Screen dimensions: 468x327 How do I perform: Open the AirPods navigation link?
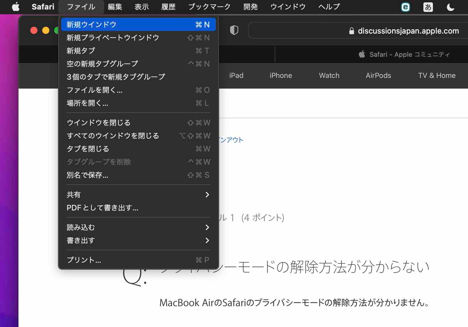(378, 76)
